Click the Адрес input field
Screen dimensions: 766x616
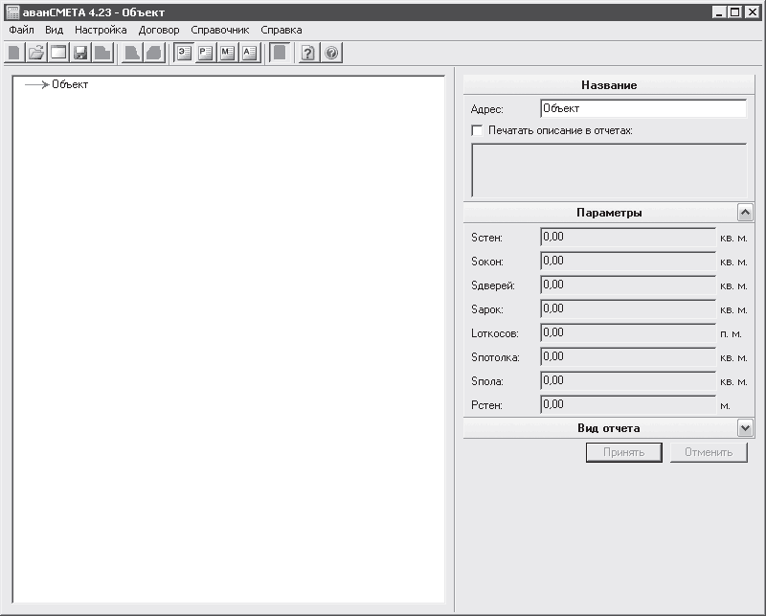pyautogui.click(x=643, y=108)
